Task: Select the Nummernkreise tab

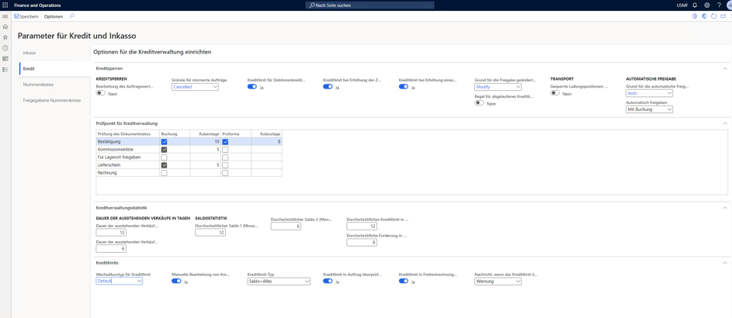Action: coord(38,85)
